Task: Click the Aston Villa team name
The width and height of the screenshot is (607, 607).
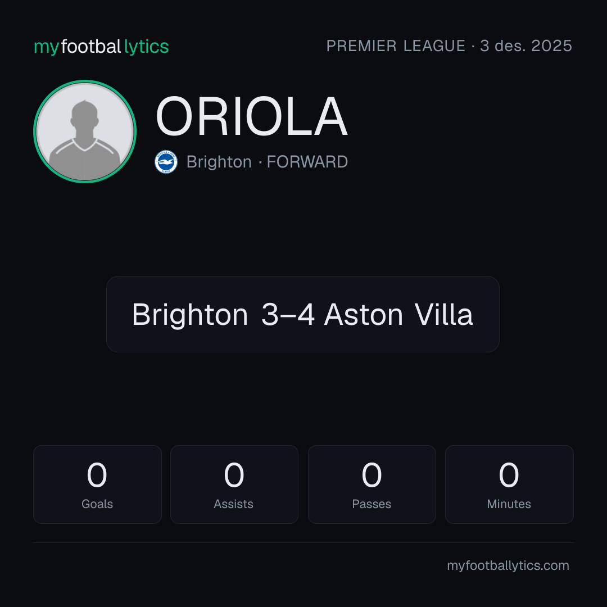Action: tap(398, 314)
